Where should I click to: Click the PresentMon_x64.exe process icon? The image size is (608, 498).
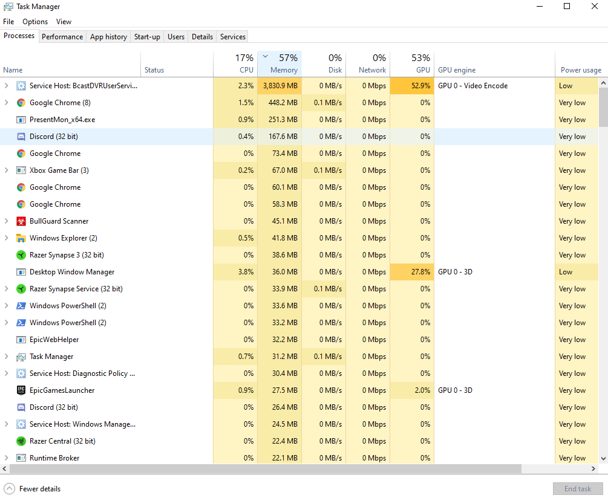pos(21,120)
